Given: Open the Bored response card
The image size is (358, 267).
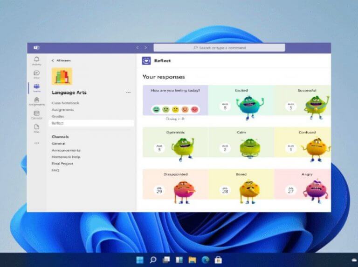Looking at the screenshot, I should pyautogui.click(x=241, y=184).
